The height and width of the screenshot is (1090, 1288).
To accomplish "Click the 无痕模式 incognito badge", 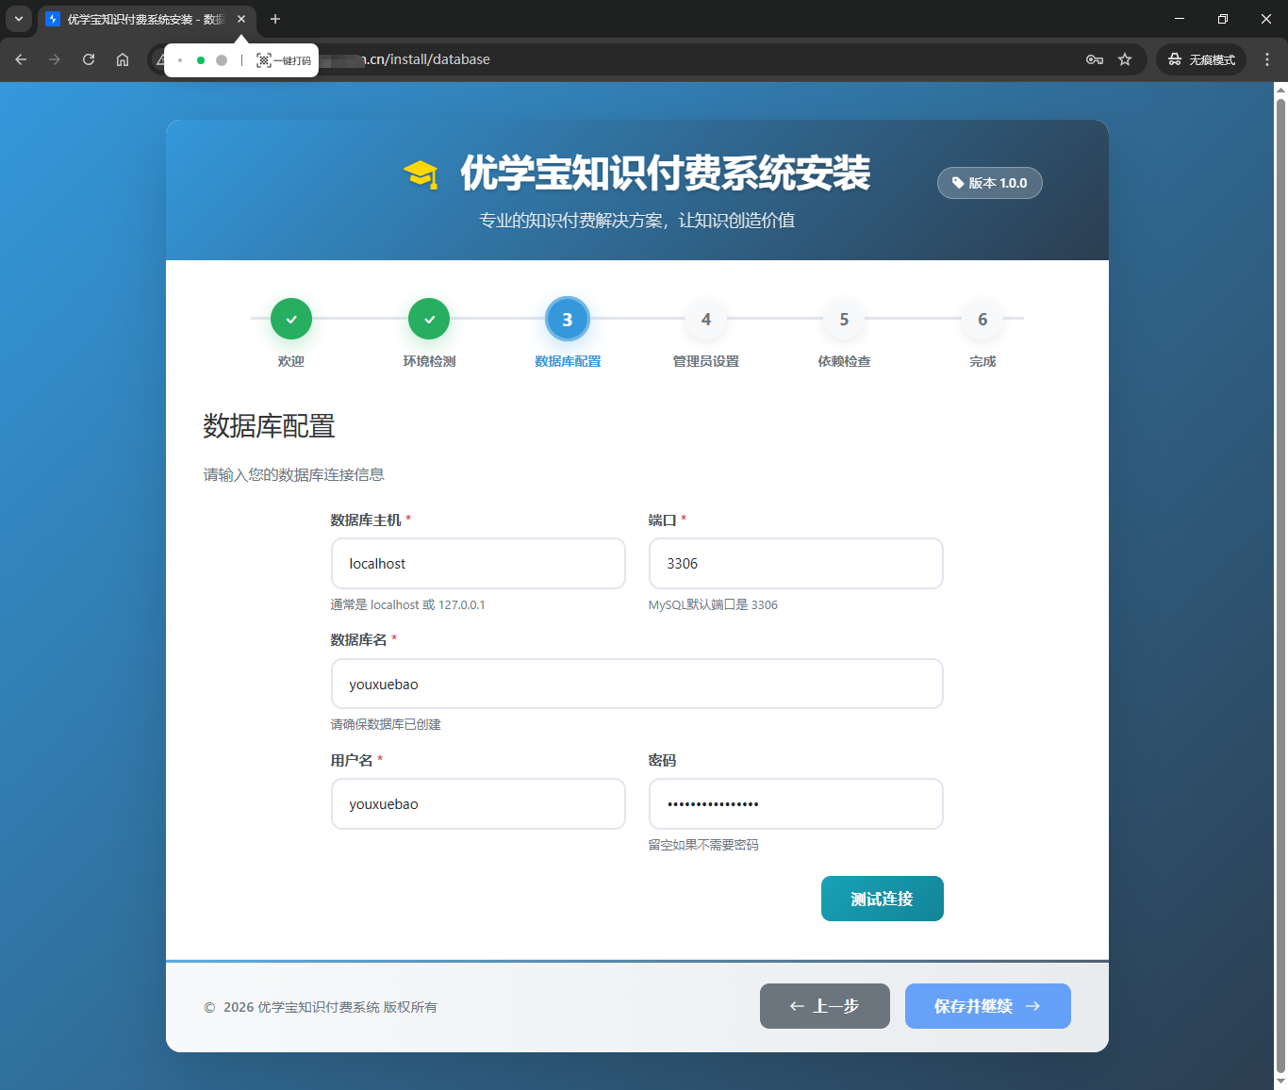I will 1200,59.
